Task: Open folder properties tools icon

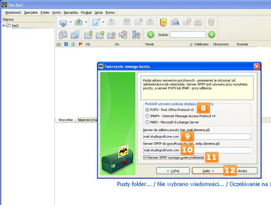Action: tap(111, 35)
